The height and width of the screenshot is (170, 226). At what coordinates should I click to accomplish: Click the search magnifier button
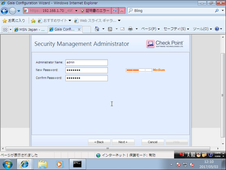pos(217,10)
